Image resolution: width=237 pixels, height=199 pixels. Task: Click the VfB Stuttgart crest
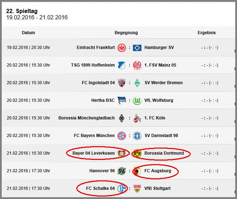pos(137,188)
